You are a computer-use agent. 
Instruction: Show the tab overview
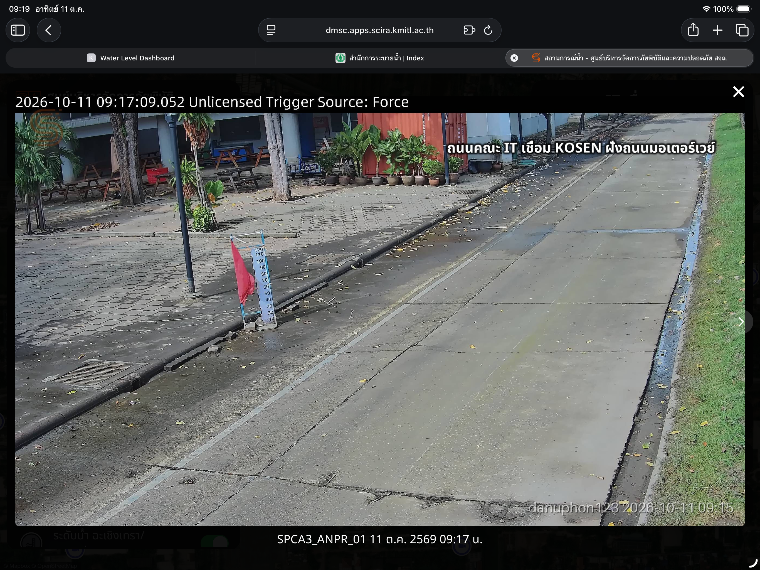coord(742,30)
